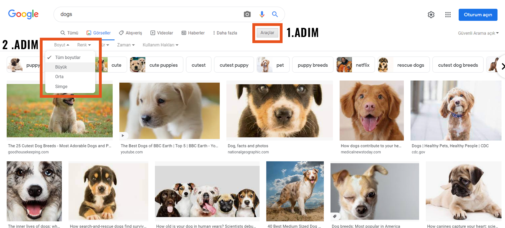The height and width of the screenshot is (228, 505).
Task: Click the Oturum açın button
Action: click(478, 15)
